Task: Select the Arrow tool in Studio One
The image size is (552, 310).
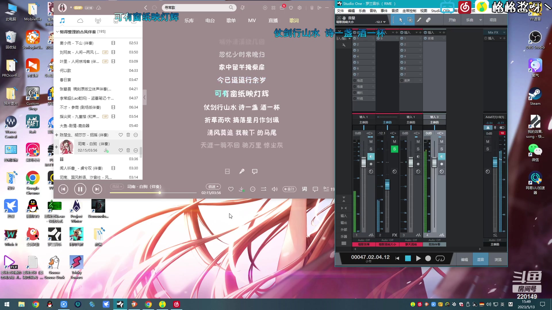Action: (x=401, y=20)
